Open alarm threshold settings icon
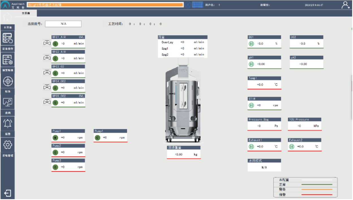The width and height of the screenshot is (353, 200). click(x=8, y=59)
